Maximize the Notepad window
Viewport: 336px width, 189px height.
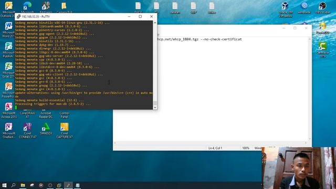point(295,28)
